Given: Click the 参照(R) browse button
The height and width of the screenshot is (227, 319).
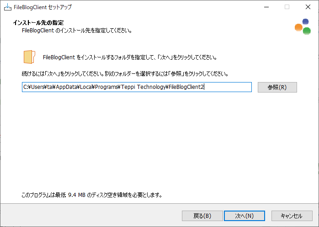Looking at the screenshot, I should pyautogui.click(x=277, y=87).
